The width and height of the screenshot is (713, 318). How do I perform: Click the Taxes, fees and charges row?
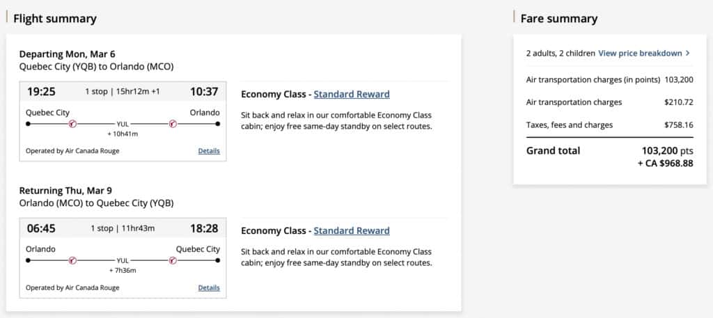click(x=609, y=125)
